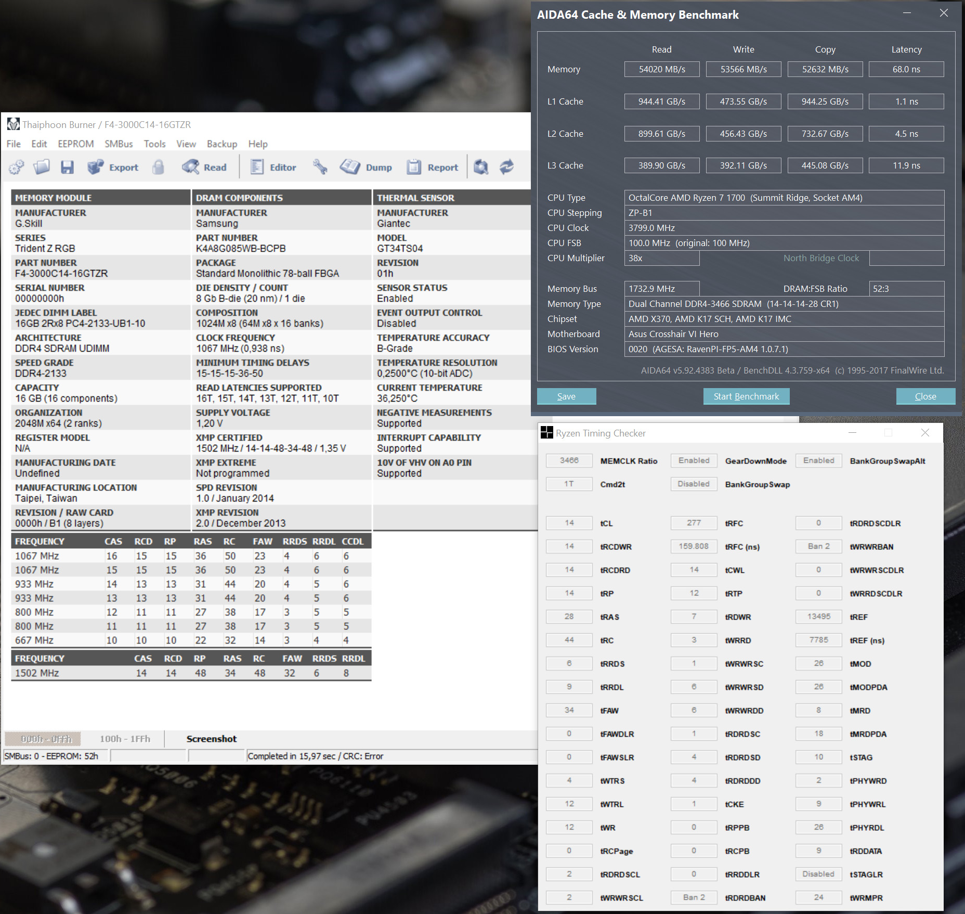Click the Export toolbar button

(x=113, y=167)
